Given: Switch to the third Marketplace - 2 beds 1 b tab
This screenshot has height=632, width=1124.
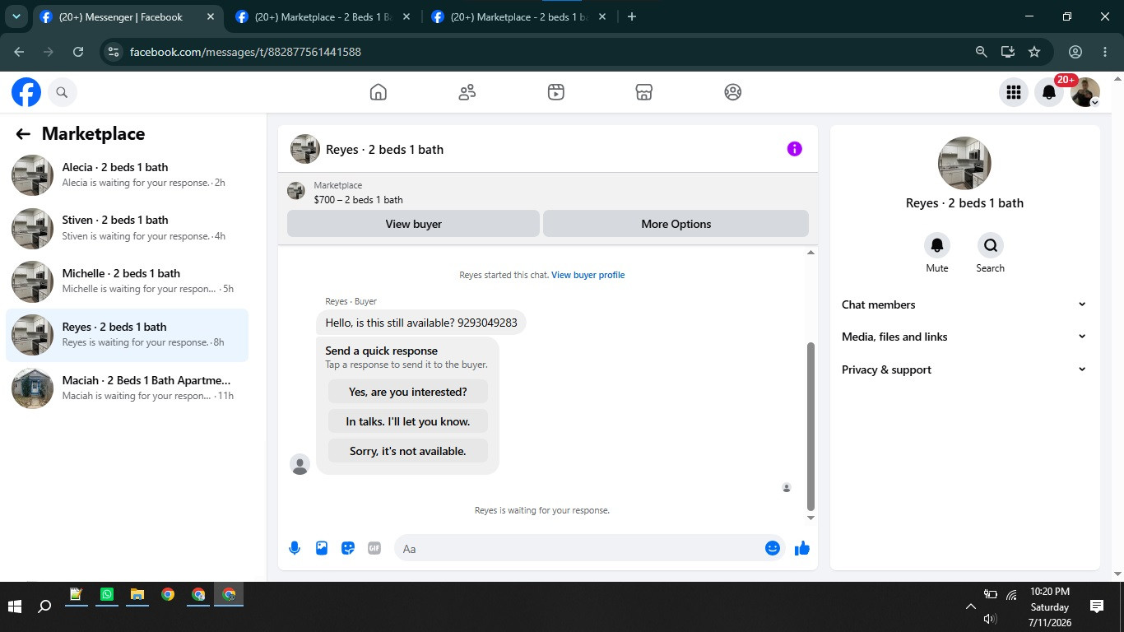Looking at the screenshot, I should point(519,16).
